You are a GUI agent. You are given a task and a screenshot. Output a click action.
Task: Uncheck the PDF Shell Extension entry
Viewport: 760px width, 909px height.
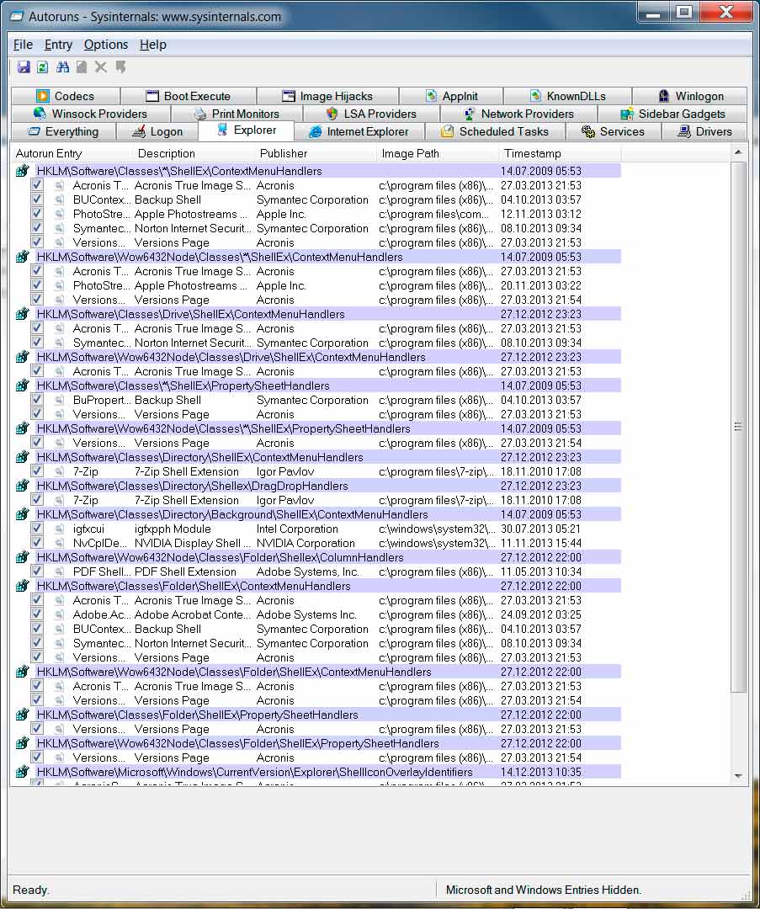(36, 571)
